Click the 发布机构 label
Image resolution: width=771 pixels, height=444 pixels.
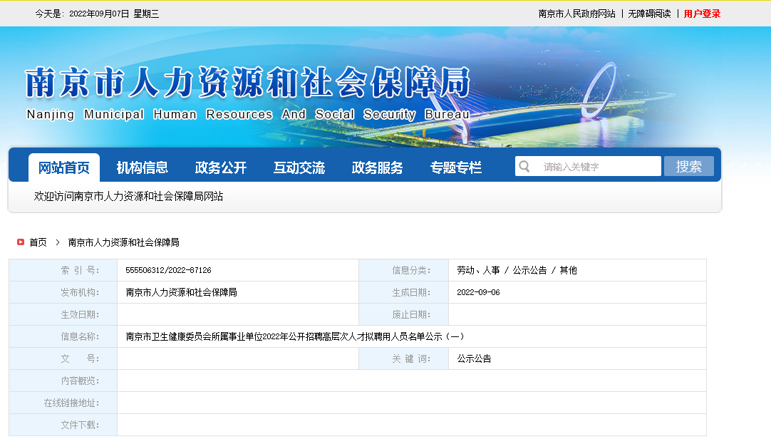(x=80, y=293)
